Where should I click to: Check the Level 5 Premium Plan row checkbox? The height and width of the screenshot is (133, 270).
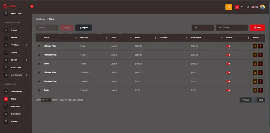point(39,55)
